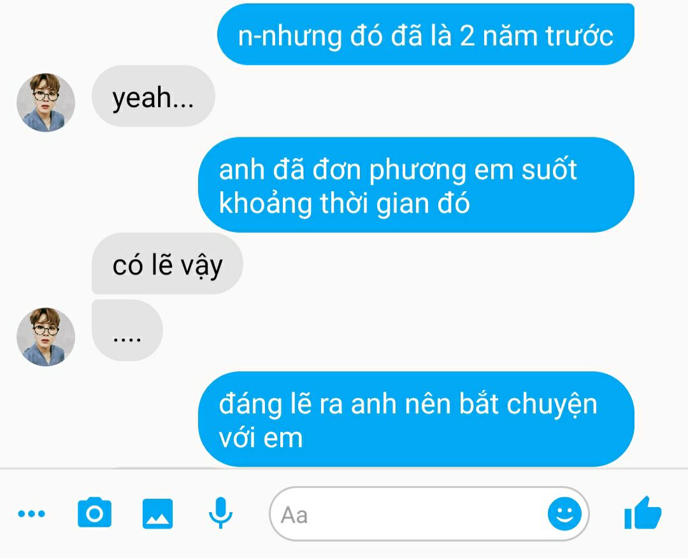The height and width of the screenshot is (558, 688).
Task: Select the 'có lẽ vậy' message bubble
Action: pyautogui.click(x=167, y=264)
